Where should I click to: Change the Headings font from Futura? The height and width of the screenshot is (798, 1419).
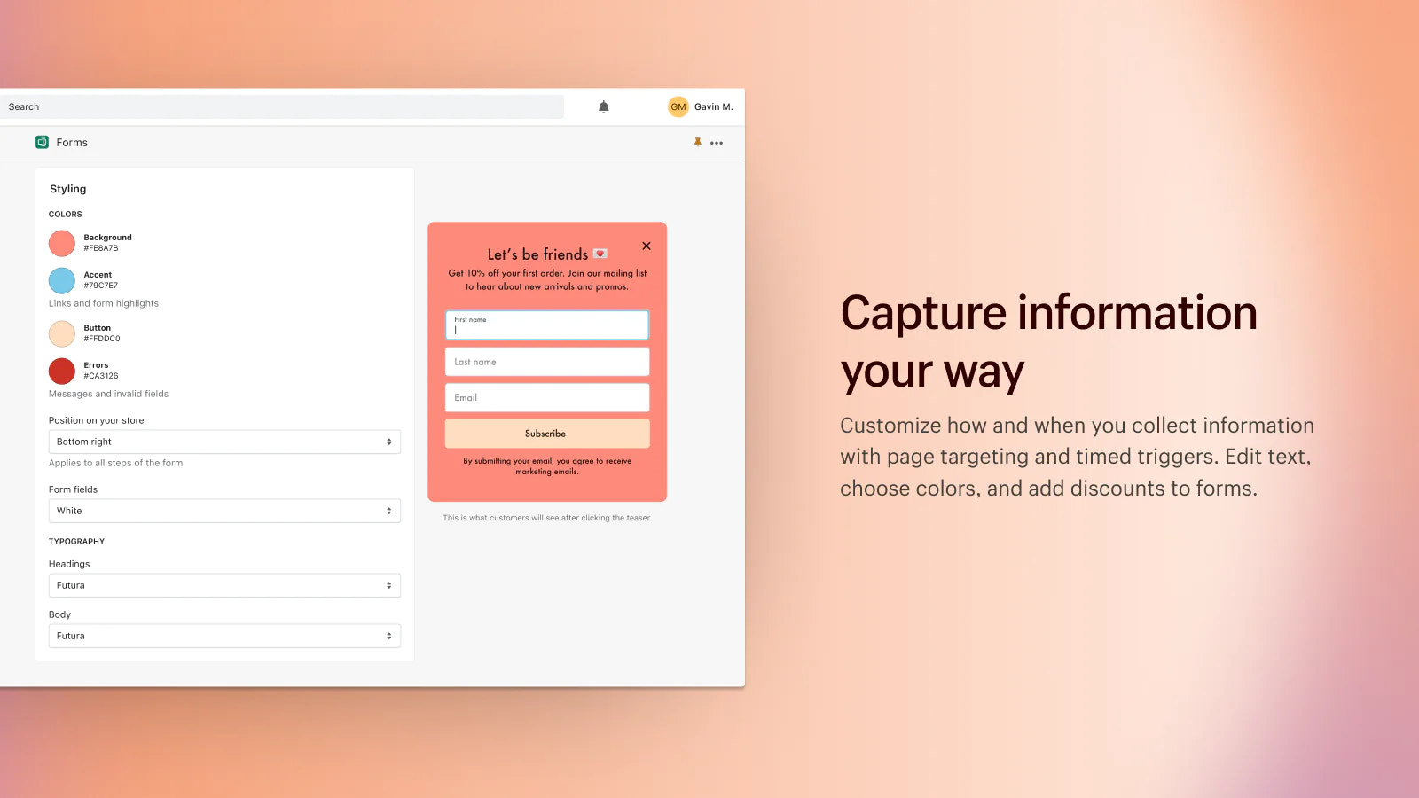pyautogui.click(x=223, y=584)
